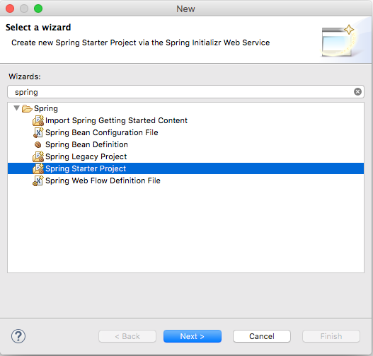This screenshot has width=373, height=356.
Task: Click the Spring folder icon
Action: pos(27,108)
